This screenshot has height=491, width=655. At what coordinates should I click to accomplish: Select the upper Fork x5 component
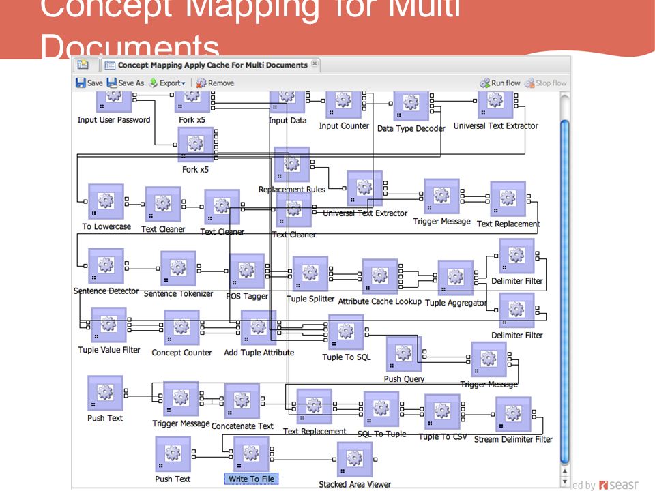pyautogui.click(x=192, y=102)
